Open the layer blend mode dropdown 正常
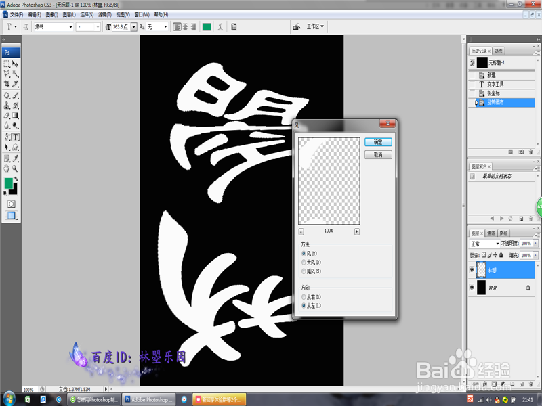The width and height of the screenshot is (542, 406). pyautogui.click(x=484, y=244)
